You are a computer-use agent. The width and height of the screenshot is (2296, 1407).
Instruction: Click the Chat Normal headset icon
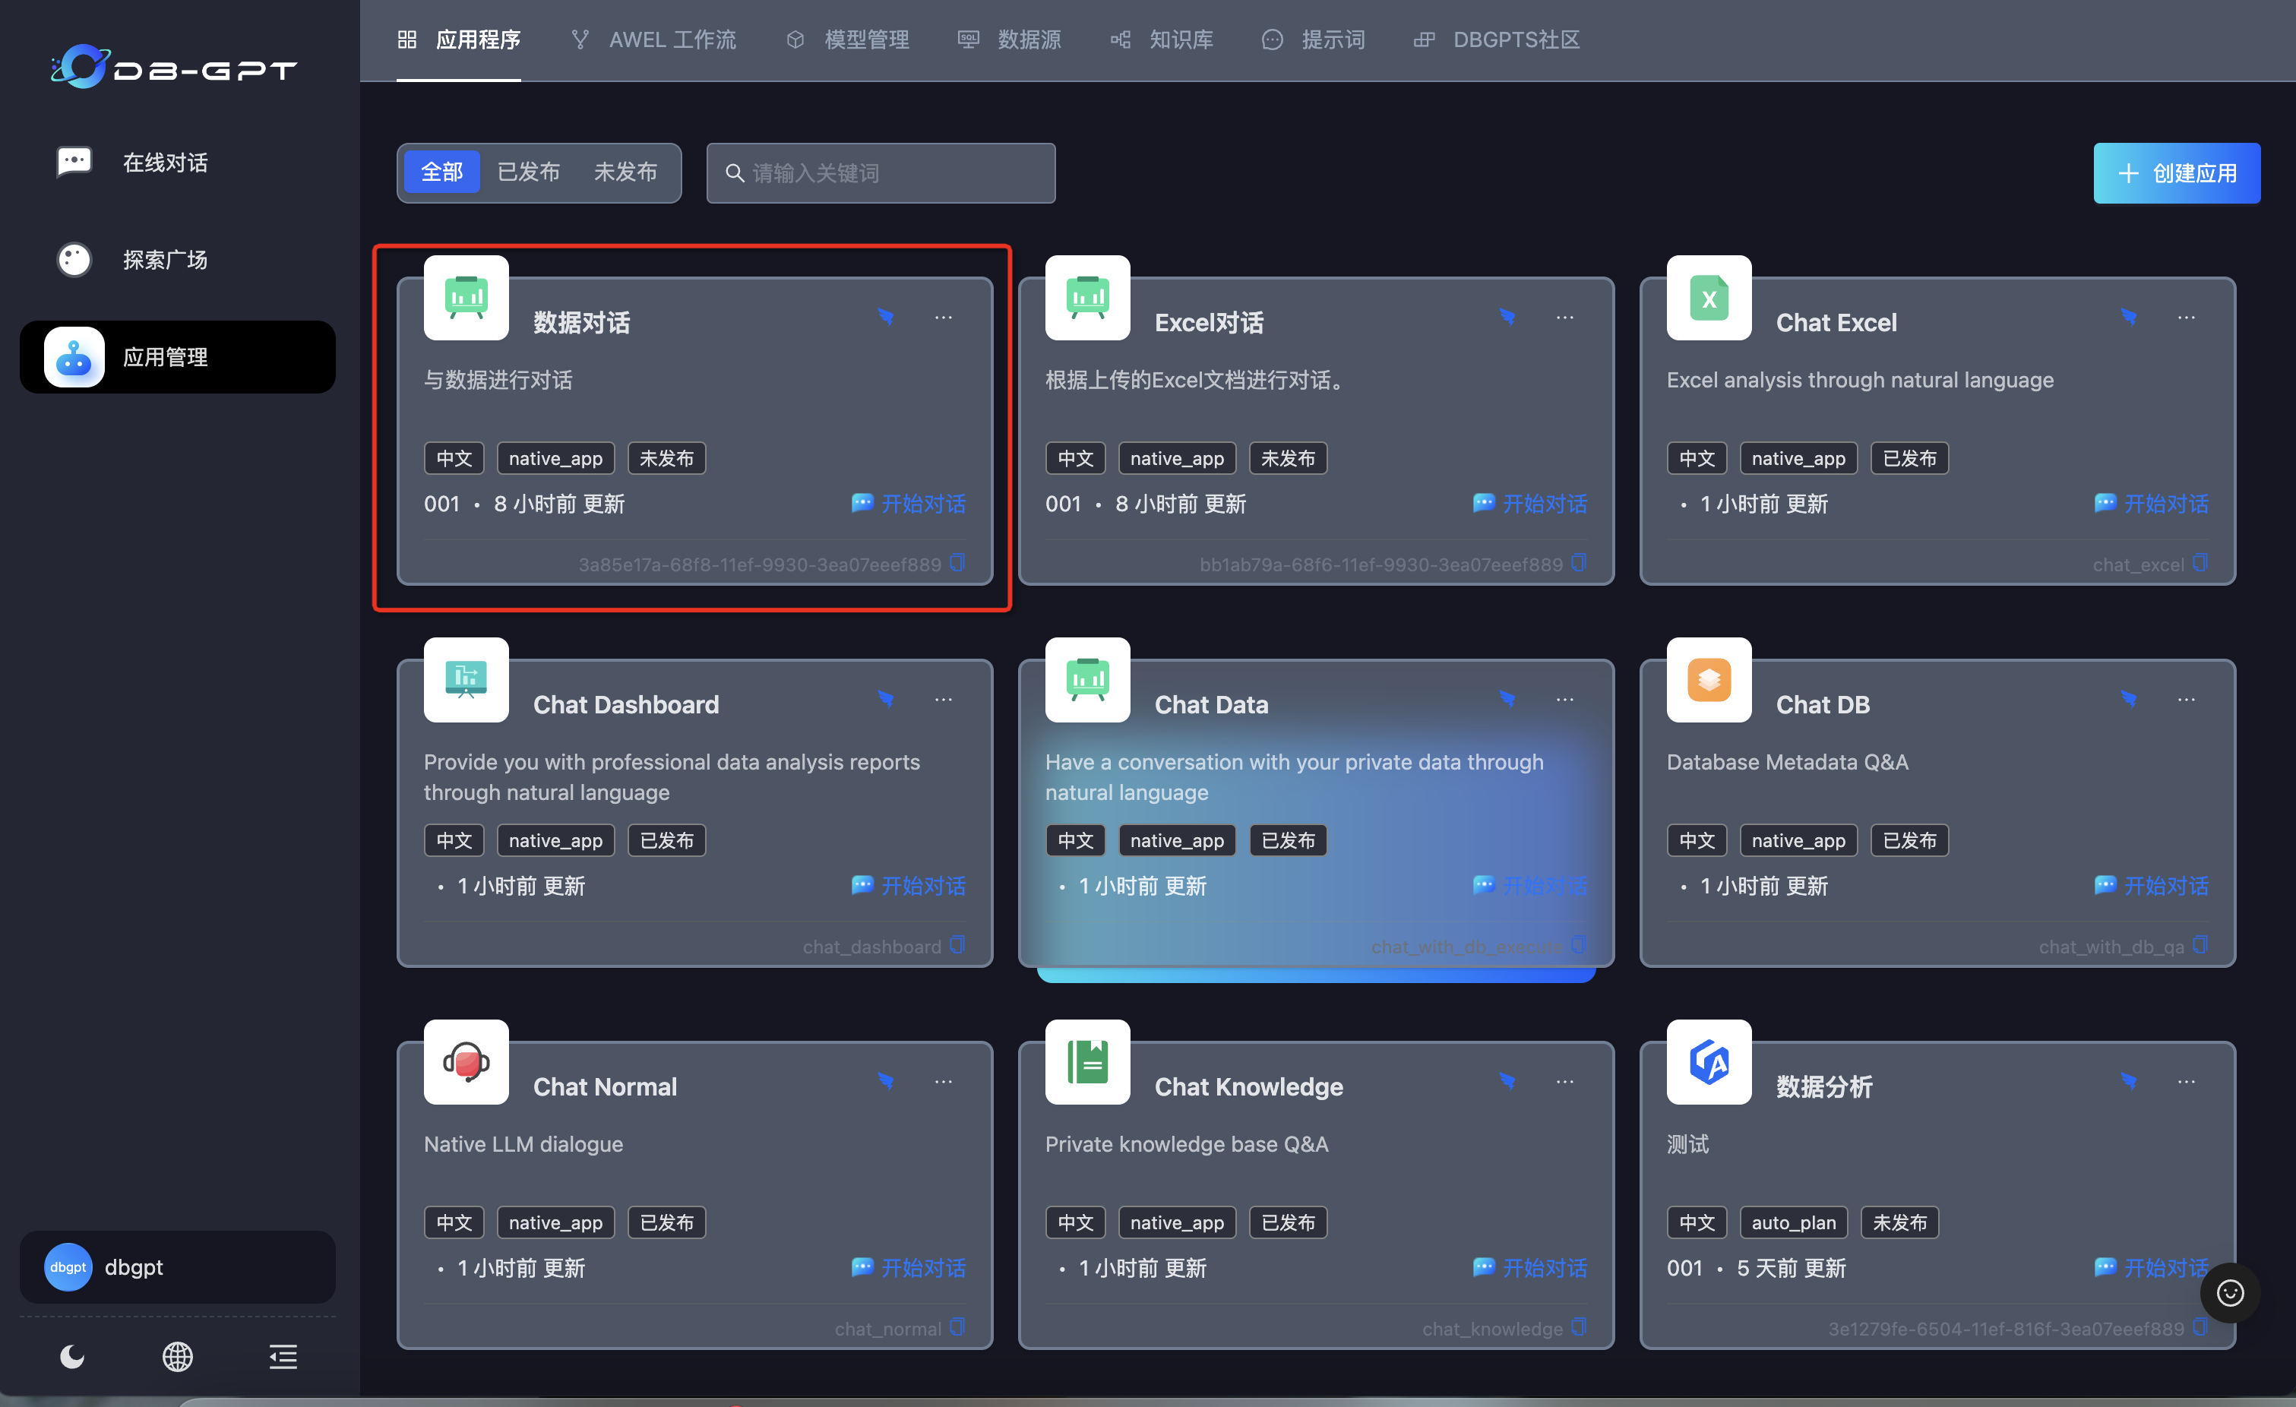[x=466, y=1062]
